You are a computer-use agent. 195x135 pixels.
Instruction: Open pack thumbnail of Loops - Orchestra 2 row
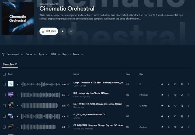click(11, 84)
